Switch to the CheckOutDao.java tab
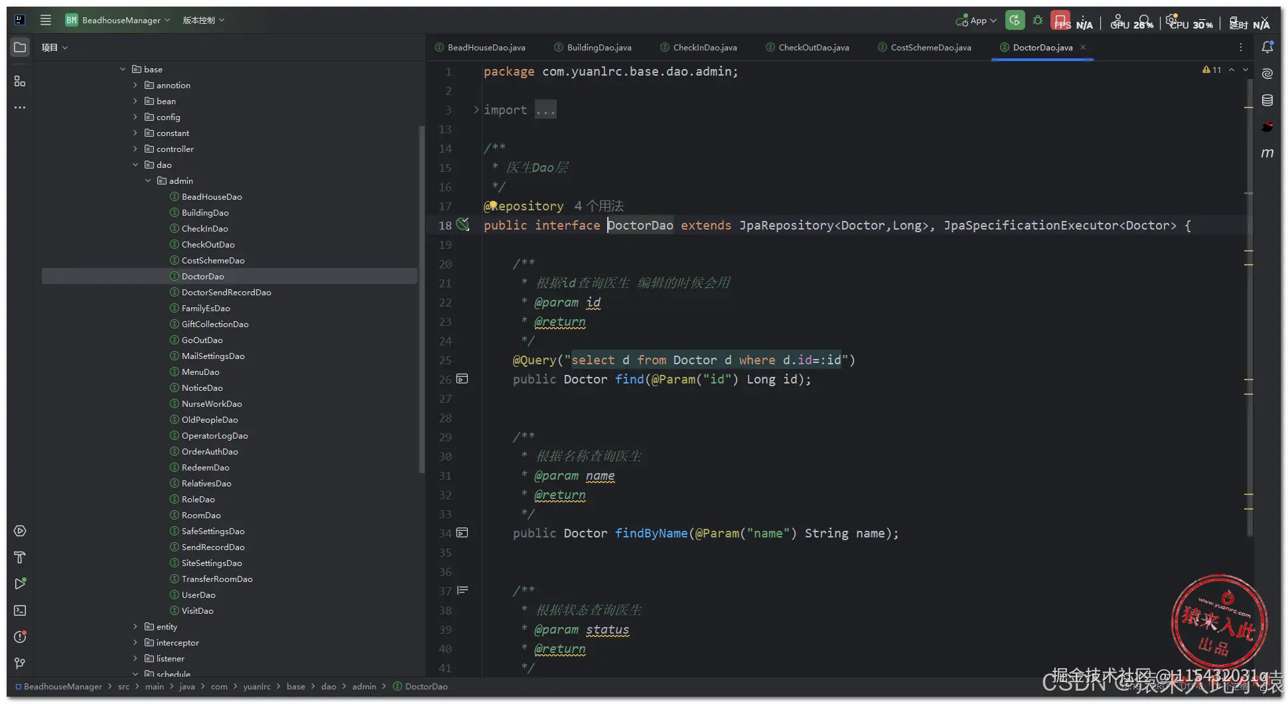Image resolution: width=1288 pixels, height=704 pixels. coord(808,47)
